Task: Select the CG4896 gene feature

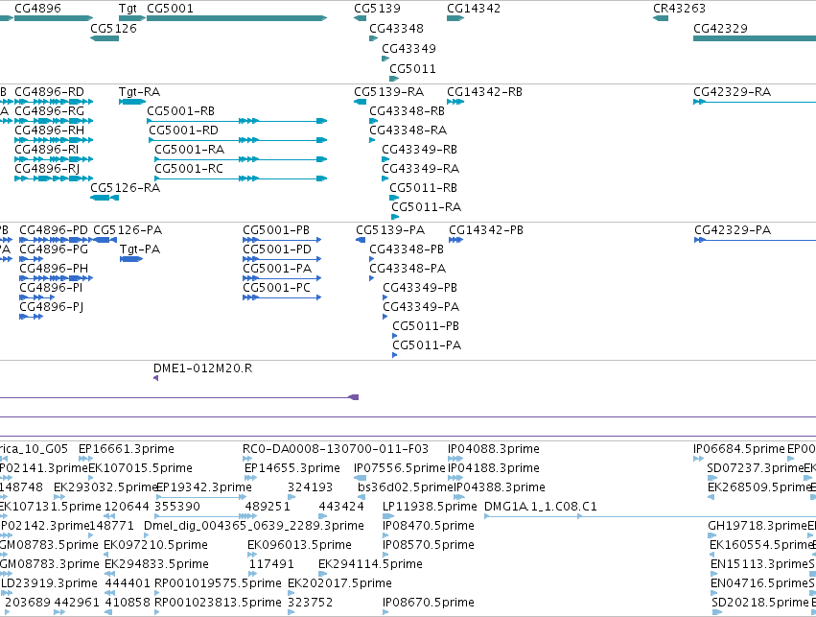Action: [x=54, y=18]
